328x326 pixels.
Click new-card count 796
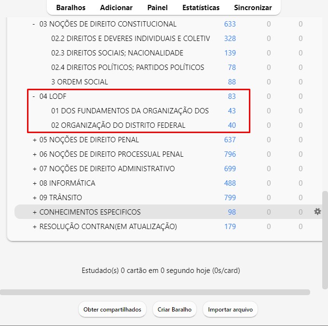pos(230,154)
